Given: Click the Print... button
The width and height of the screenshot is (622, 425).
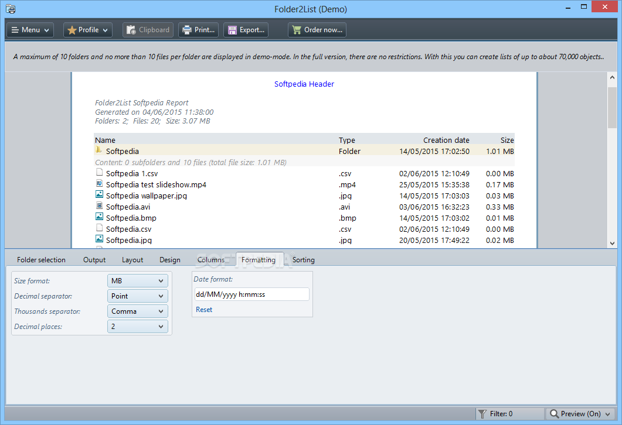Looking at the screenshot, I should pos(198,30).
